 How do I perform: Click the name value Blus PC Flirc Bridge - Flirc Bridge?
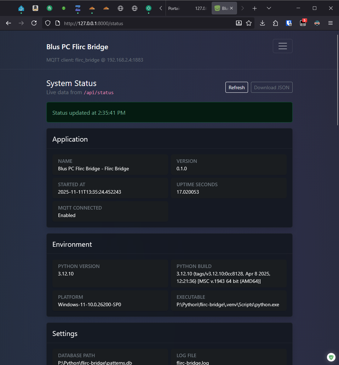pyautogui.click(x=93, y=169)
